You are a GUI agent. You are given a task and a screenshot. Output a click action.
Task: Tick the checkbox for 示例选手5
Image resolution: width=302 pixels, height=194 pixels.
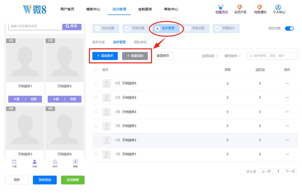[96, 98]
